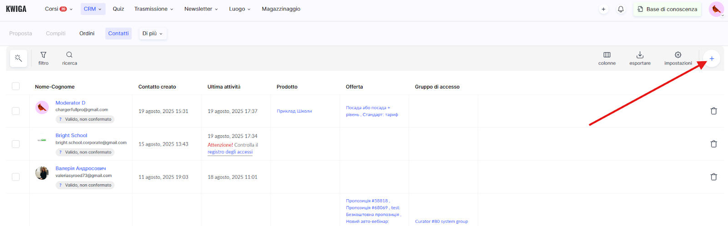The height and width of the screenshot is (226, 728).
Task: Expand the Newsletter menu
Action: (201, 9)
